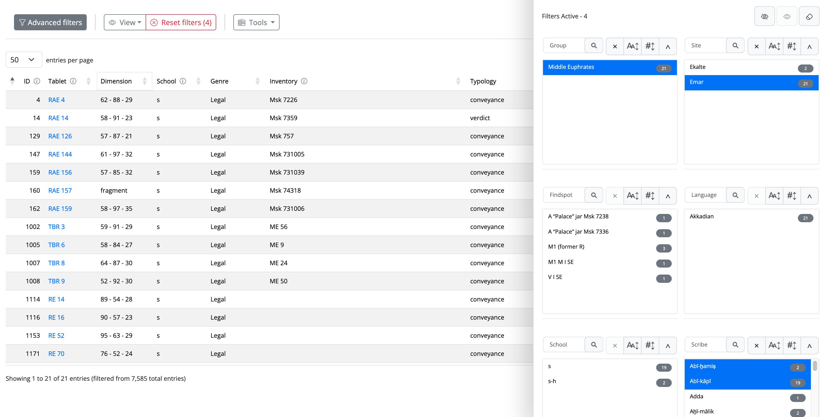Image resolution: width=828 pixels, height=417 pixels.
Task: Open tablet link RAE 144
Action: click(60, 154)
